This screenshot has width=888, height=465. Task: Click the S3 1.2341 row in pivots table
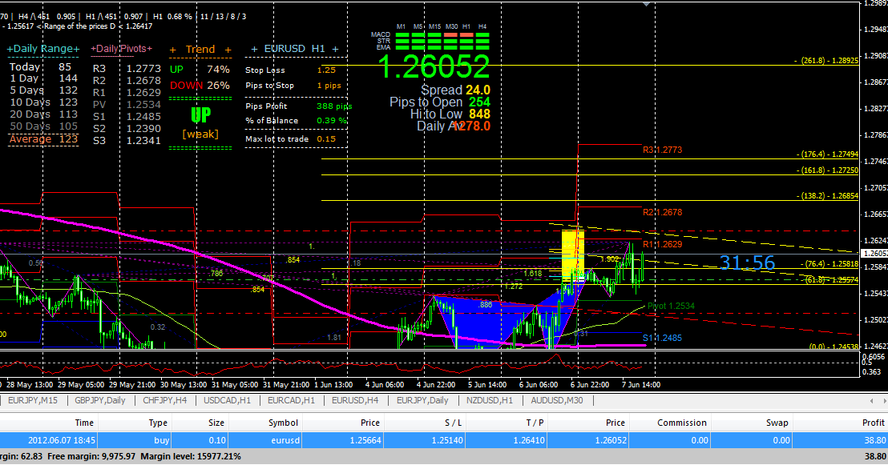point(127,140)
